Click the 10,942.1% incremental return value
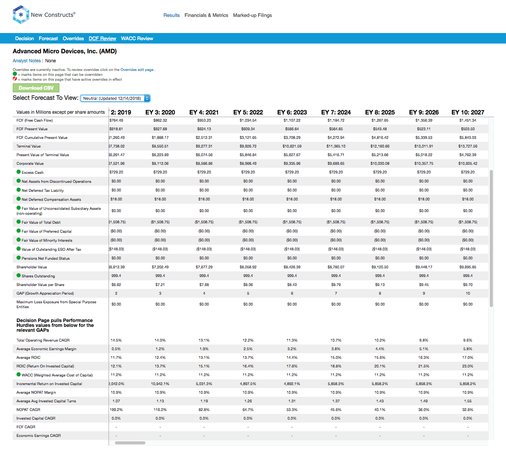This screenshot has width=506, height=453. pos(160,384)
